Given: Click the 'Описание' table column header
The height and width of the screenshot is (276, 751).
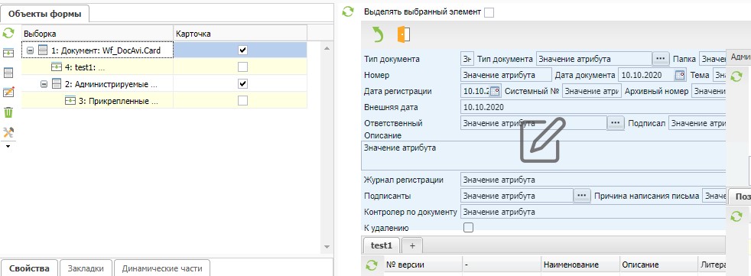Looking at the screenshot, I should tap(658, 265).
